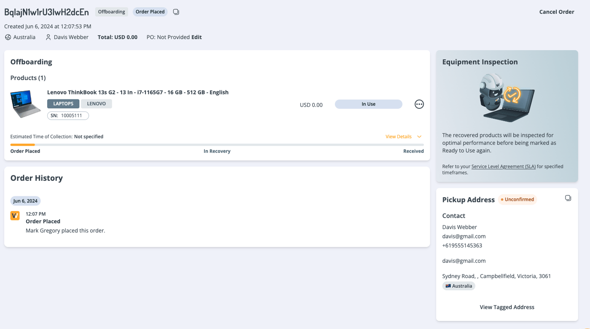Click the Lenovo ThinkBook laptop thumbnail
Screen dimensions: 590x329
[x=26, y=104]
